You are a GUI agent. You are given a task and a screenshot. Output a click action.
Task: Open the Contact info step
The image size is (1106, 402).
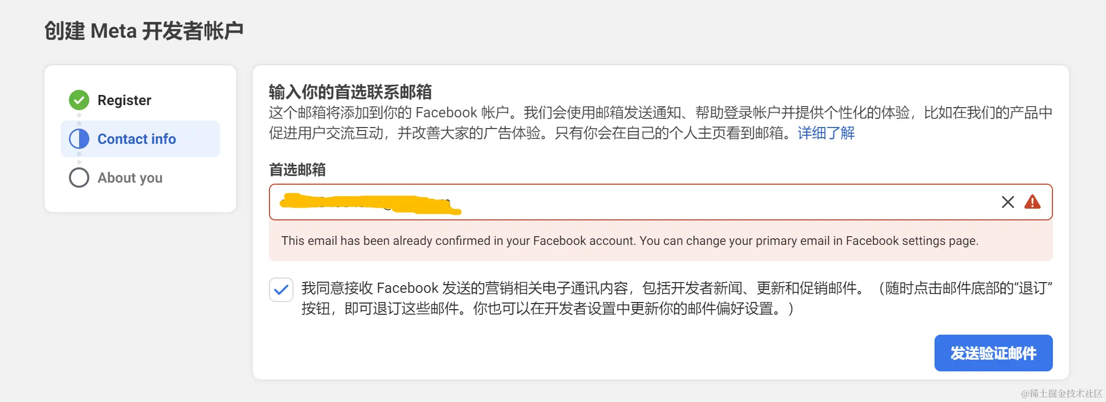(136, 139)
